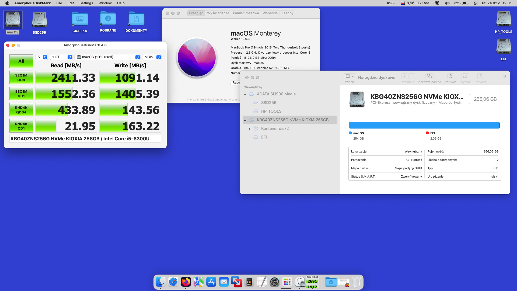Collapse the ADATA SU900 Media disk tree
Viewport: 517px width, 291px height.
(245, 94)
